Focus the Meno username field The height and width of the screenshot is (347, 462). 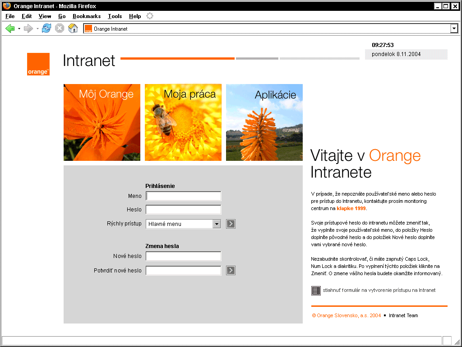(x=183, y=196)
